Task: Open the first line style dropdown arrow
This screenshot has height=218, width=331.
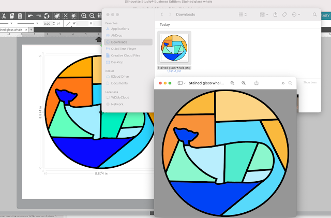Action: [x=11, y=23]
